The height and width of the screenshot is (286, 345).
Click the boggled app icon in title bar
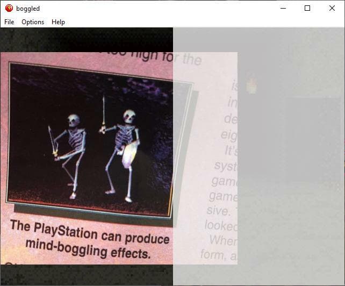tap(9, 9)
